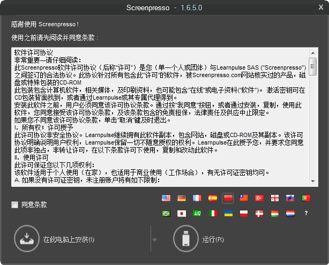Click 在此电脑上安装(I) install button
The width and height of the screenshot is (329, 265).
[54, 239]
